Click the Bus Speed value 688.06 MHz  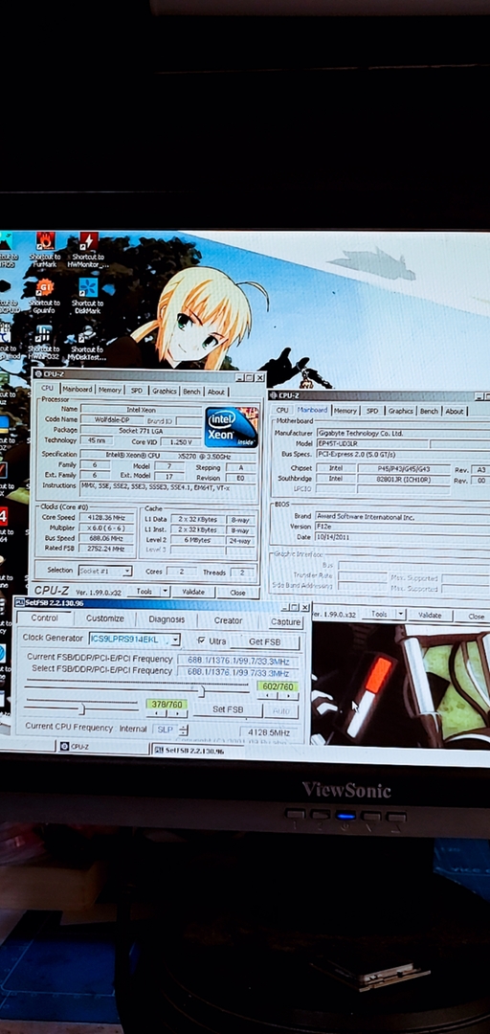pos(105,538)
